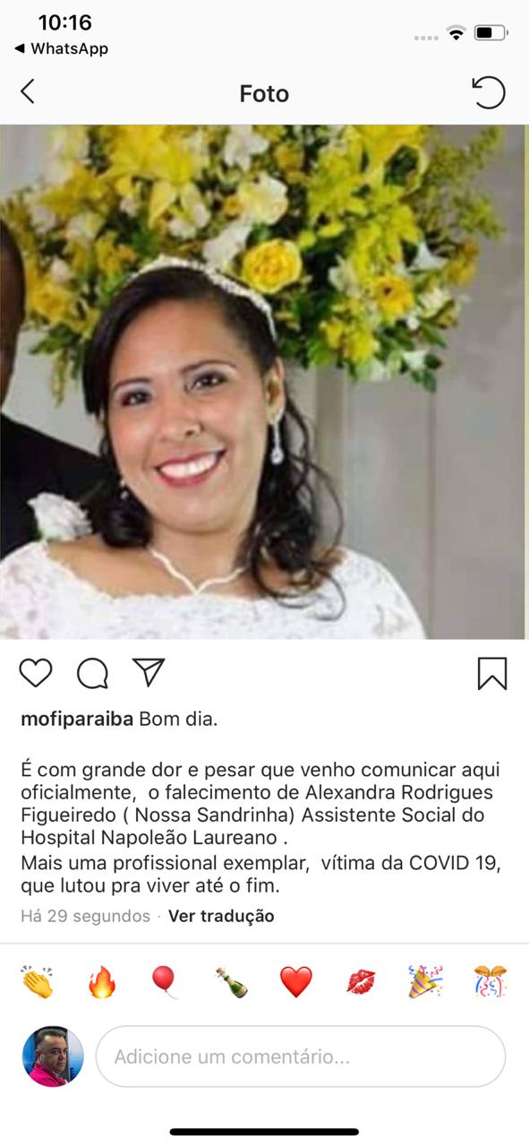Tap the back arrow chevron
The width and height of the screenshot is (529, 1147).
pos(27,91)
